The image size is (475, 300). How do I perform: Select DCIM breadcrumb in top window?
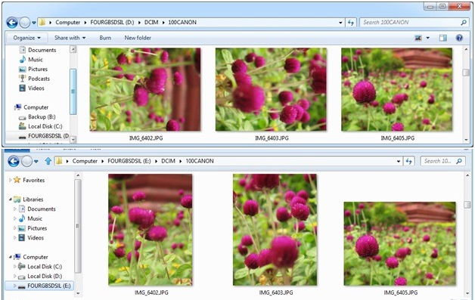(151, 22)
